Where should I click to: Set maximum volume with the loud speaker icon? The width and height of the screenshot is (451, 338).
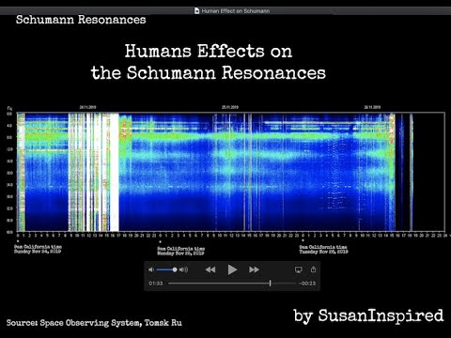pyautogui.click(x=184, y=269)
